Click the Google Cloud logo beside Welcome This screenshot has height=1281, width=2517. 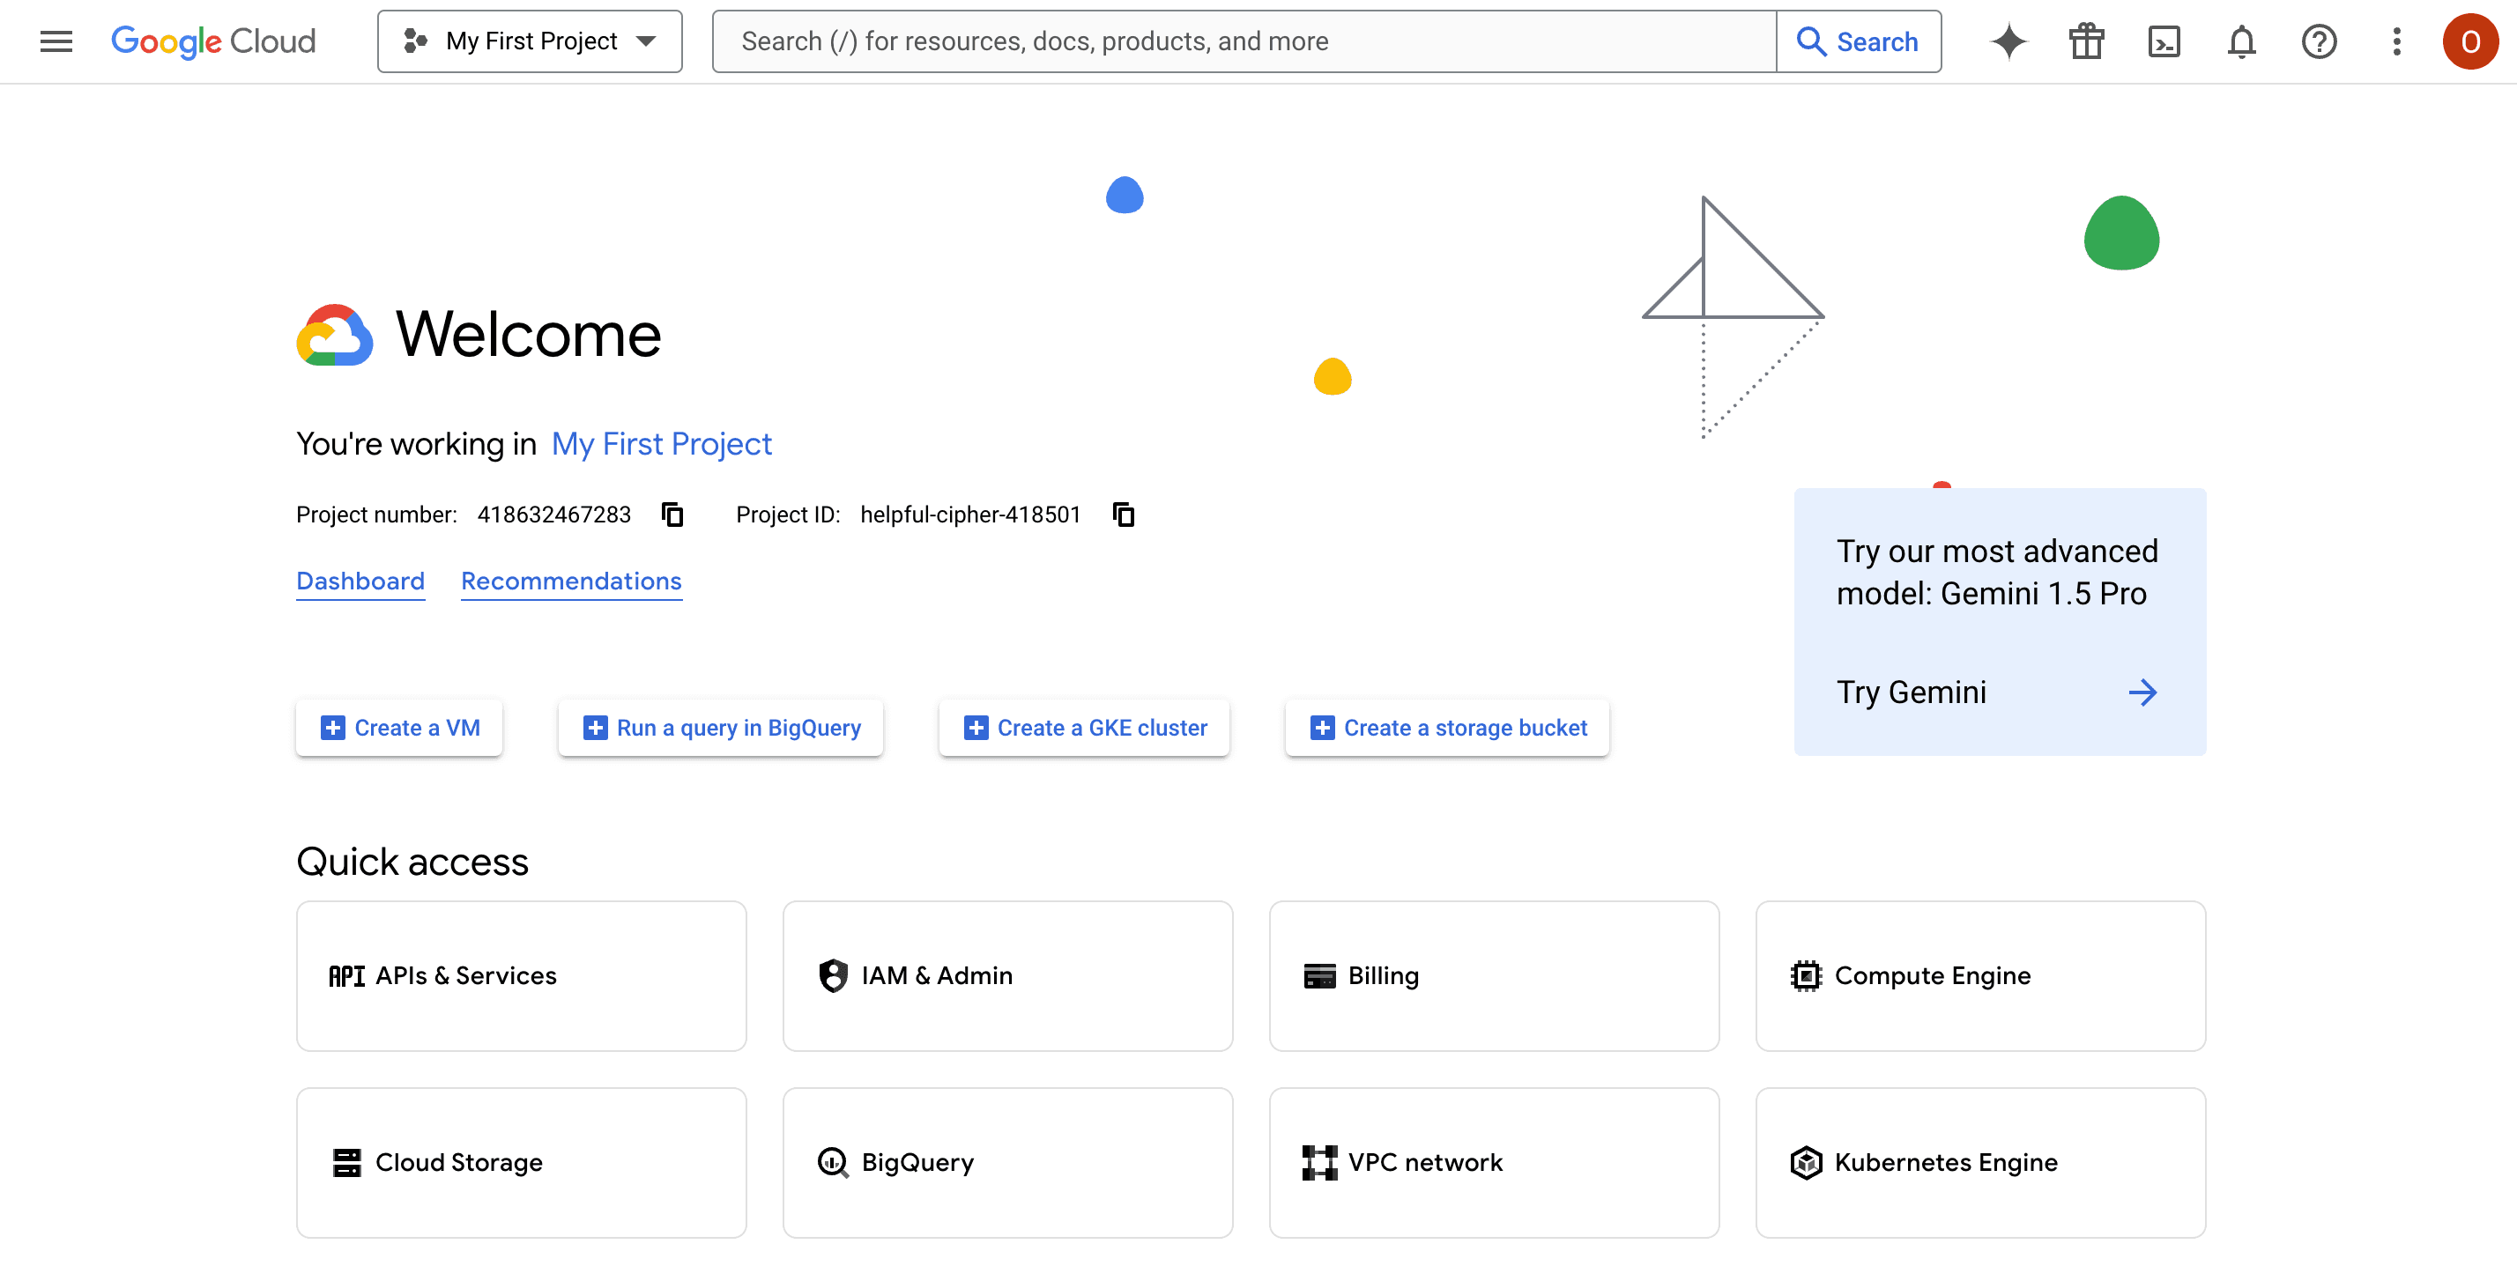pyautogui.click(x=334, y=334)
